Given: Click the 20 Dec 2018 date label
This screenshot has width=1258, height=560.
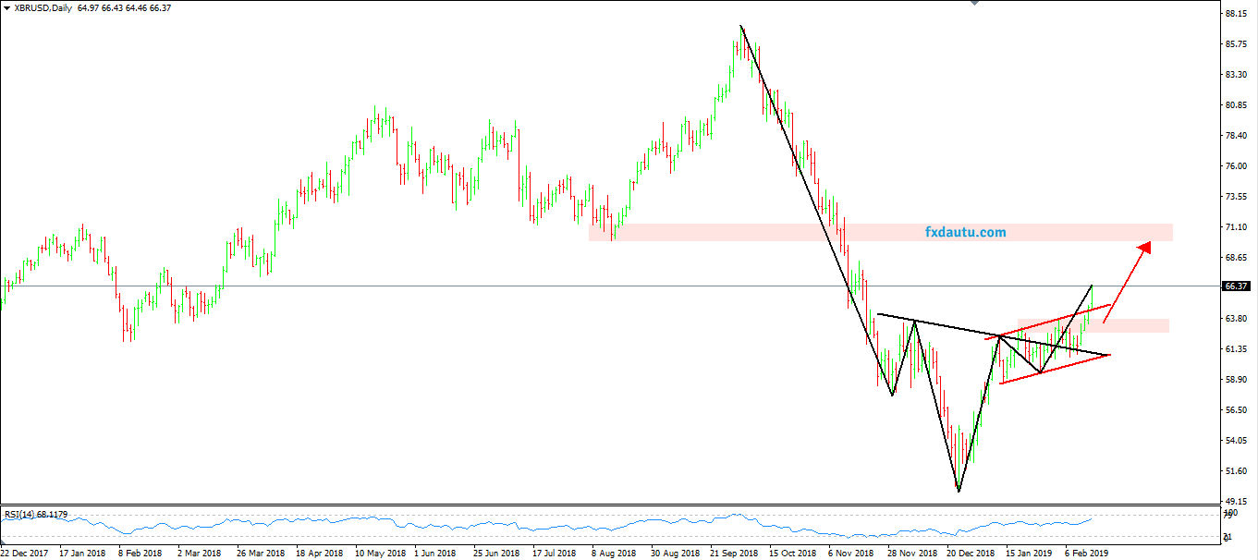Looking at the screenshot, I should [x=969, y=553].
